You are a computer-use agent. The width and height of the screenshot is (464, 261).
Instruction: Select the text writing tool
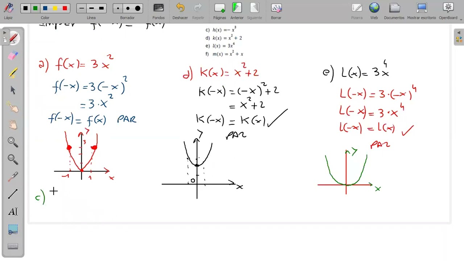[13, 212]
